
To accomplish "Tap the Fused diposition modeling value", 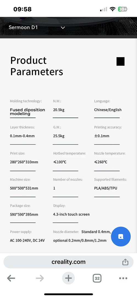I will (27, 112).
